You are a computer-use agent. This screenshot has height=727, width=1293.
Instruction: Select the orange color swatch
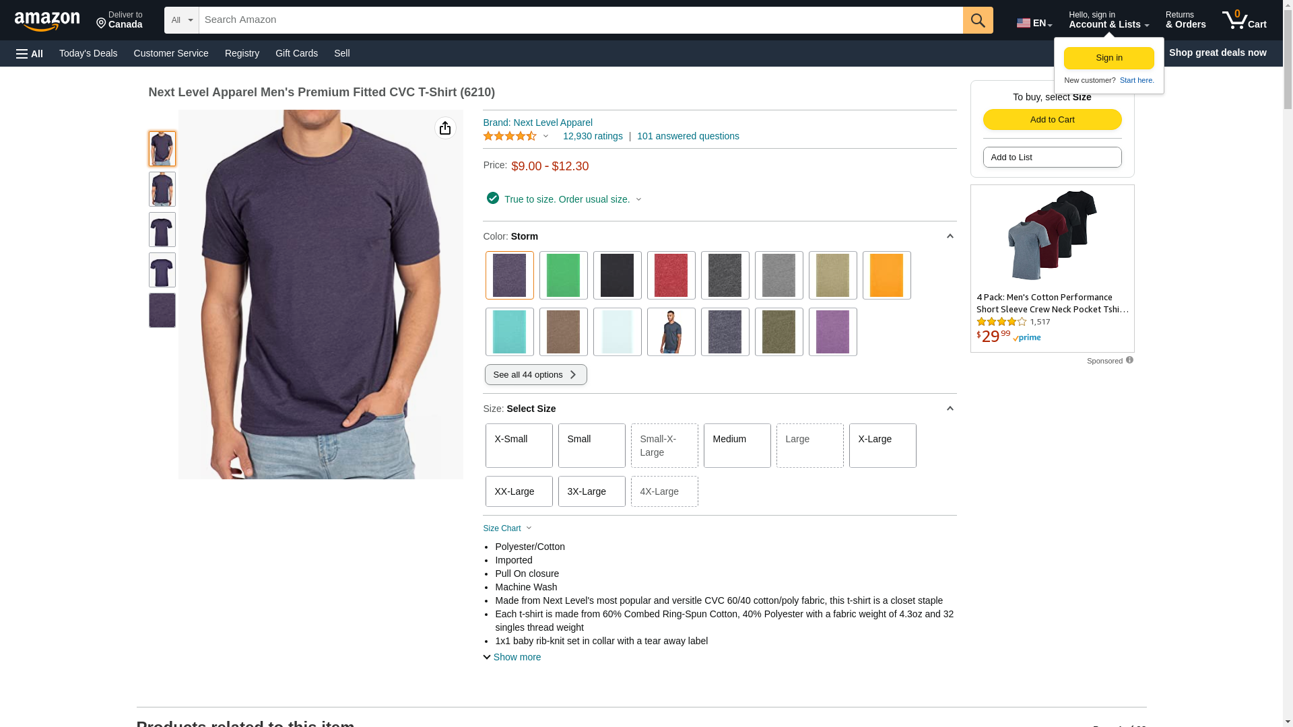click(x=886, y=275)
